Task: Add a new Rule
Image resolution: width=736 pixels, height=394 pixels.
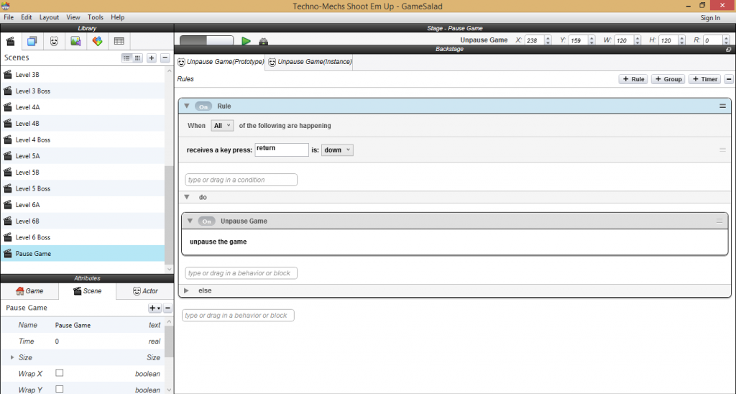Action: pyautogui.click(x=633, y=79)
